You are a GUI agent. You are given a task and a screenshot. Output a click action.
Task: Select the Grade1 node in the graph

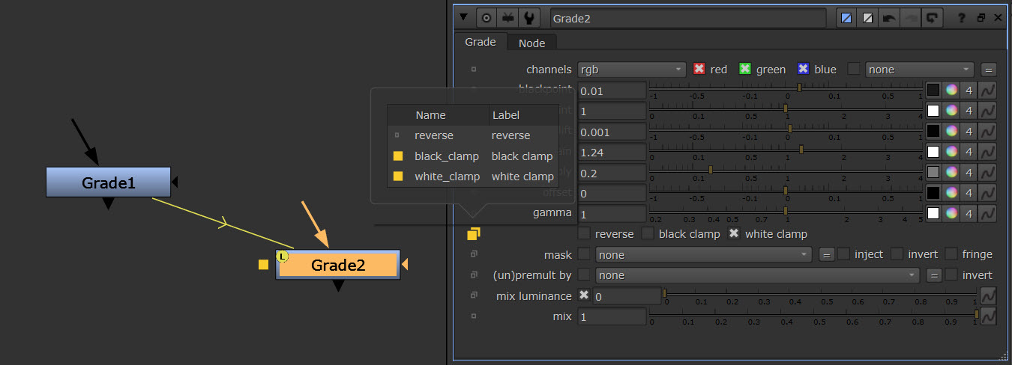tap(108, 182)
